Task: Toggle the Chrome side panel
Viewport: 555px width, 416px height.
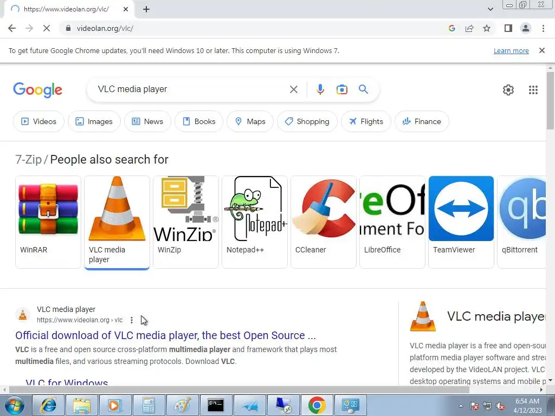Action: (x=508, y=28)
